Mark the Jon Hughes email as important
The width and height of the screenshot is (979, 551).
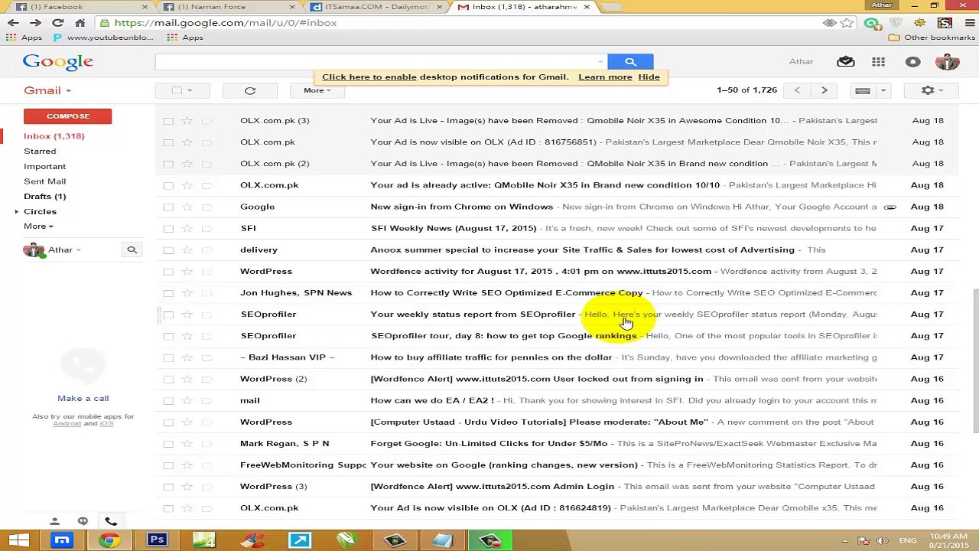tap(207, 292)
